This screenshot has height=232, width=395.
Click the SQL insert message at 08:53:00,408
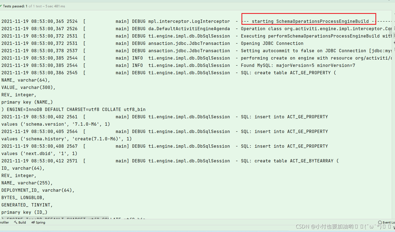click(284, 146)
